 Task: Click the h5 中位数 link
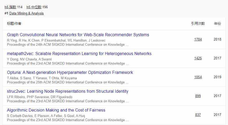click(x=34, y=7)
